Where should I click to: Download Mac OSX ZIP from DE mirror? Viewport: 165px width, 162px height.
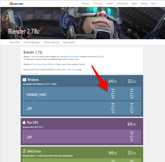pyautogui.click(x=132, y=134)
